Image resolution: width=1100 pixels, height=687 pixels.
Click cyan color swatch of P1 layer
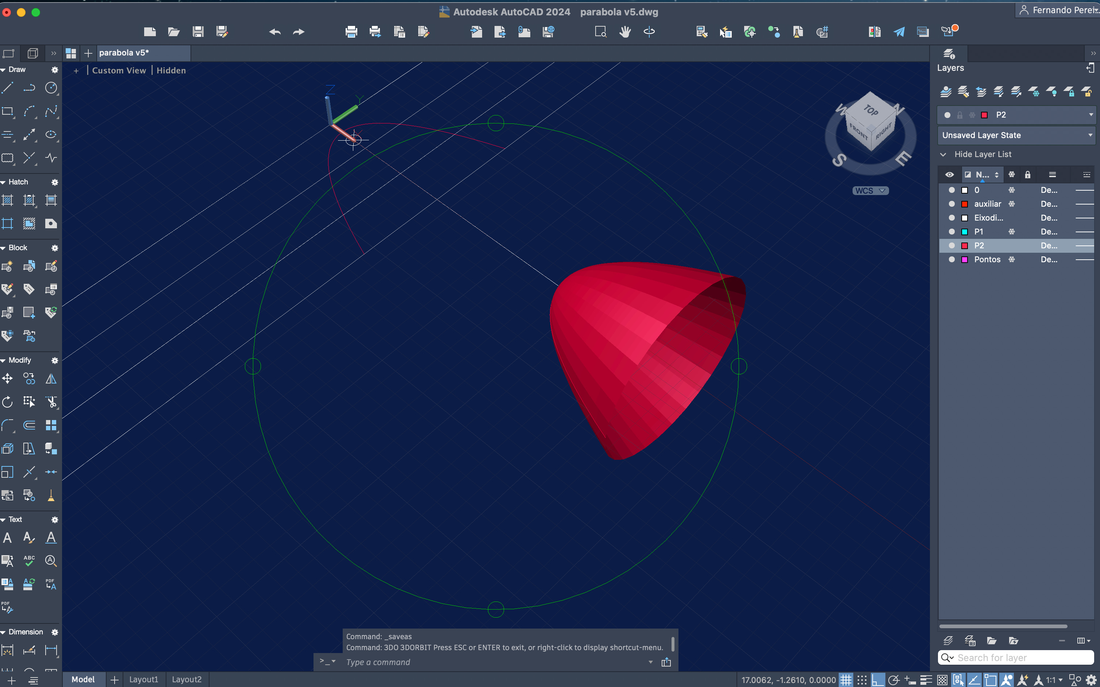[x=964, y=232]
